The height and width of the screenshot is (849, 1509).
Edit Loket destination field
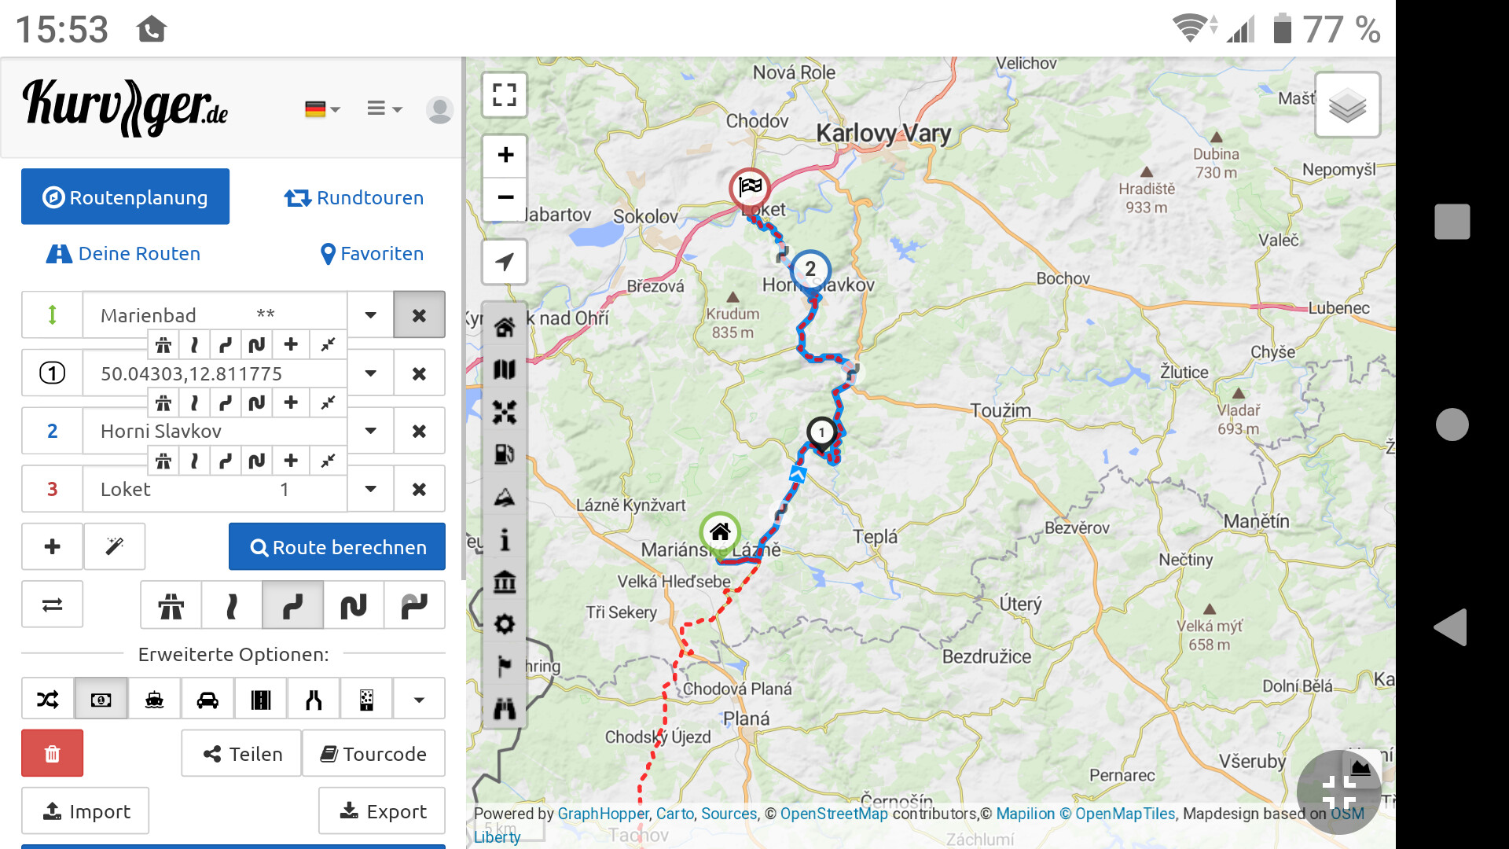[215, 489]
